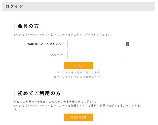Click empty area of gray ログイン header bar
Image resolution: width=158 pixels, height=125 pixels.
(x=89, y=7)
